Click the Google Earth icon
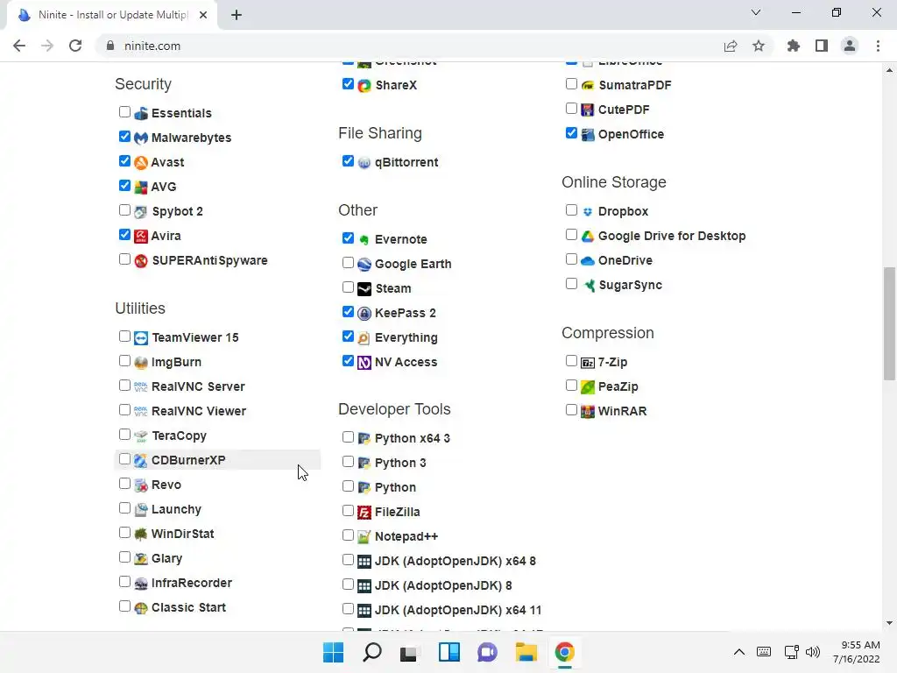Screen dimensions: 897x673 pos(364,264)
